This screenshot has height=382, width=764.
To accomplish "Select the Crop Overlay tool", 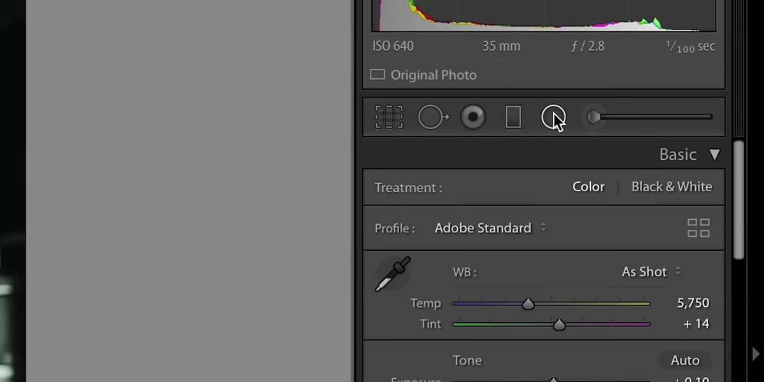I will click(x=389, y=117).
